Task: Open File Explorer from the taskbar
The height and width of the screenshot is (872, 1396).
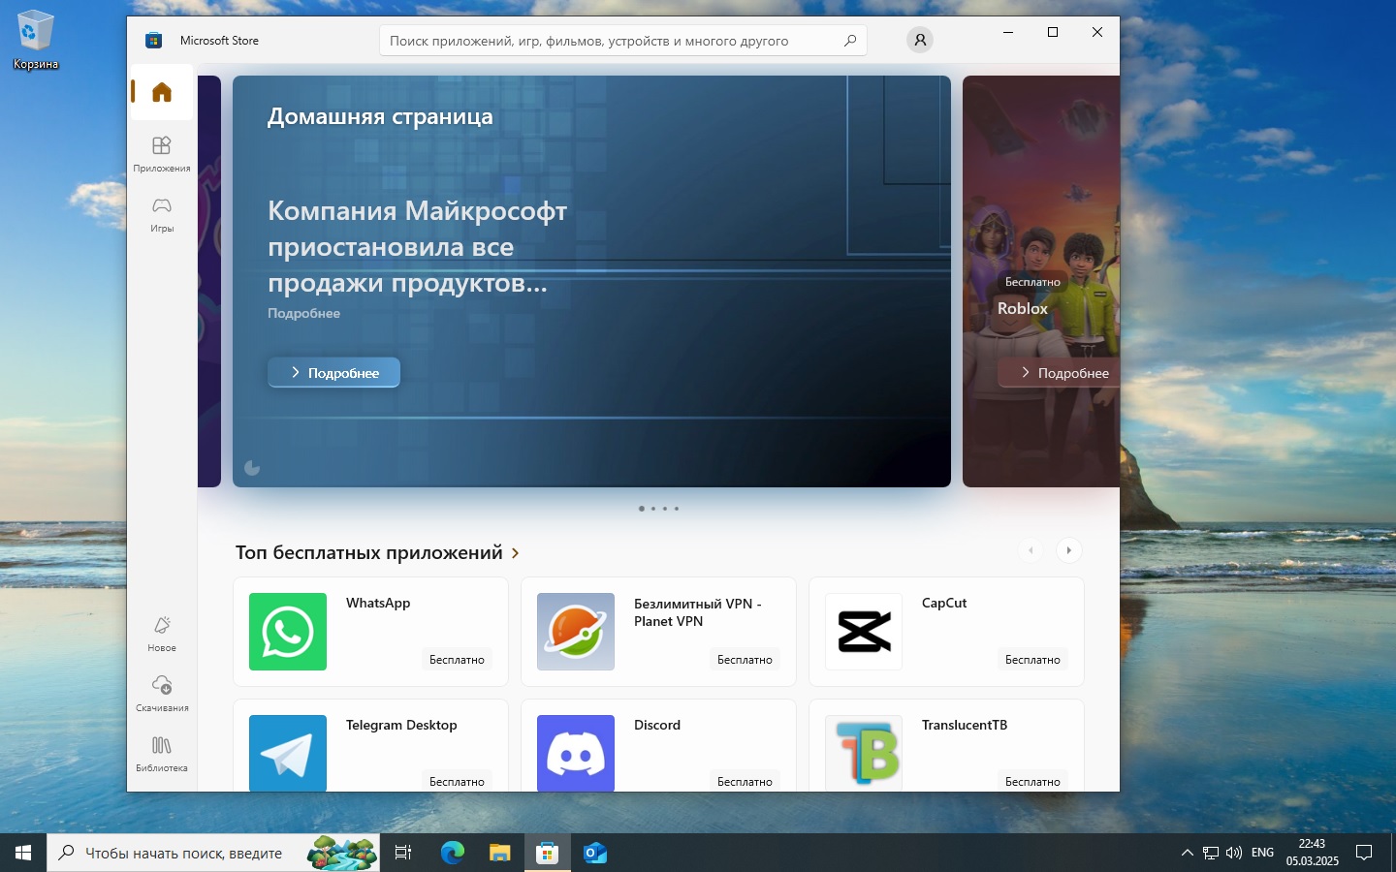Action: pyautogui.click(x=499, y=853)
